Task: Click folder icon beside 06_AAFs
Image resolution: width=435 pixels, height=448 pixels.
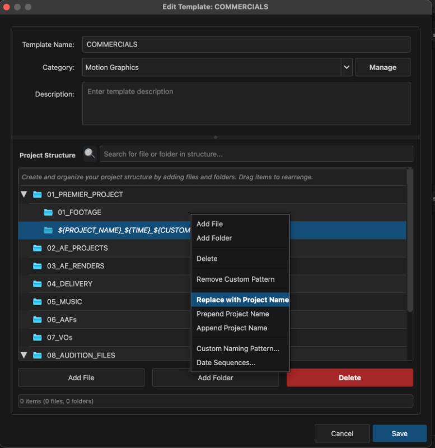Action: 38,319
